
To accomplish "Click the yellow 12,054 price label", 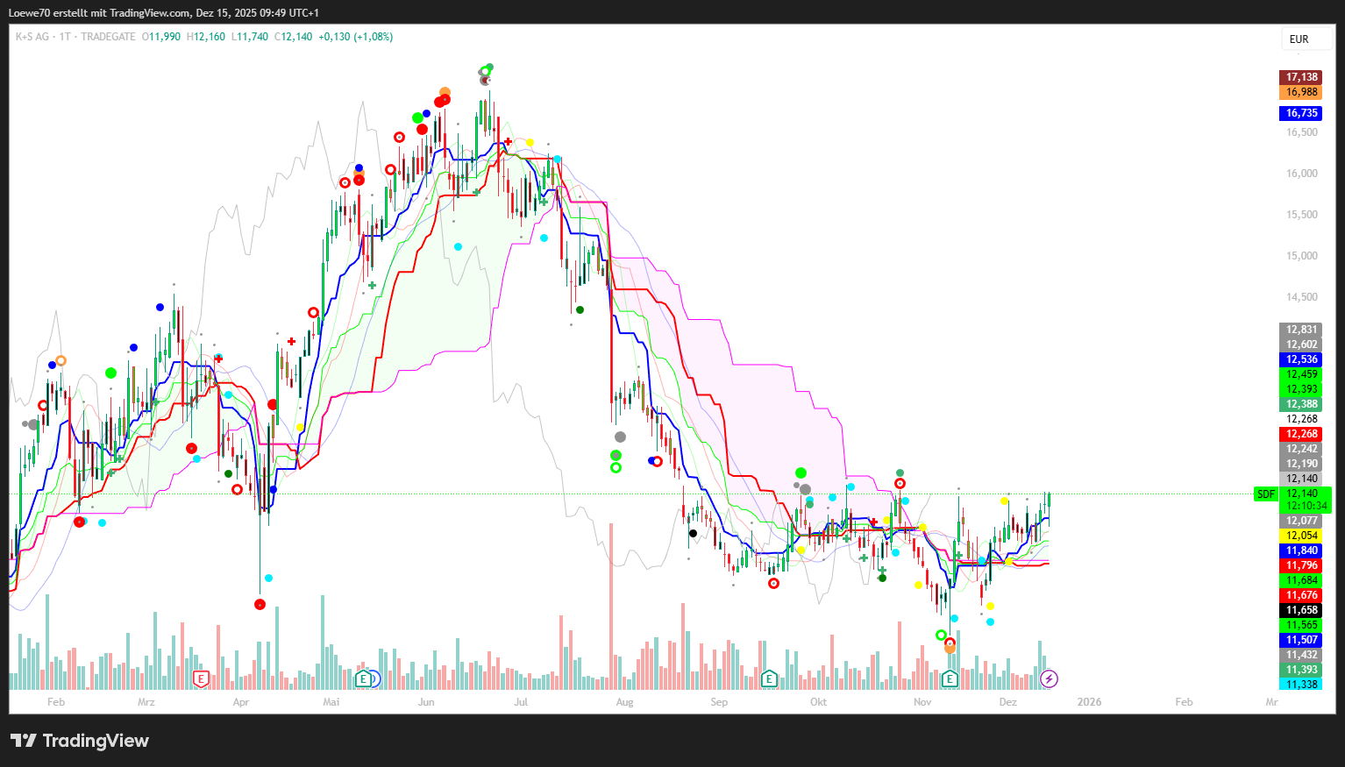I will (x=1301, y=536).
